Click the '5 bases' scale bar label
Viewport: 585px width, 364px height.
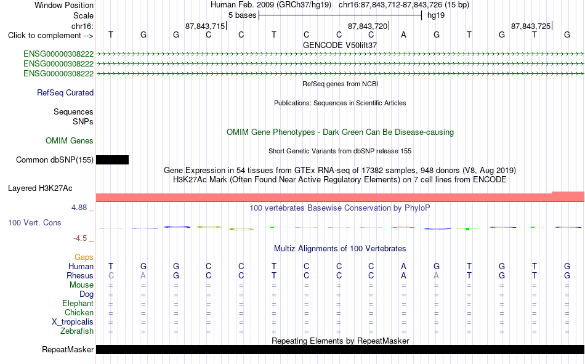coord(242,15)
